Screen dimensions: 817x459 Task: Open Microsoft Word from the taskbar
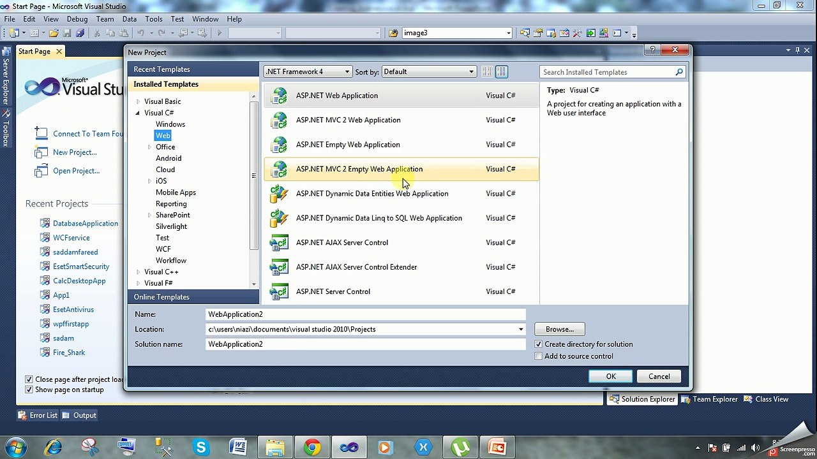[238, 447]
